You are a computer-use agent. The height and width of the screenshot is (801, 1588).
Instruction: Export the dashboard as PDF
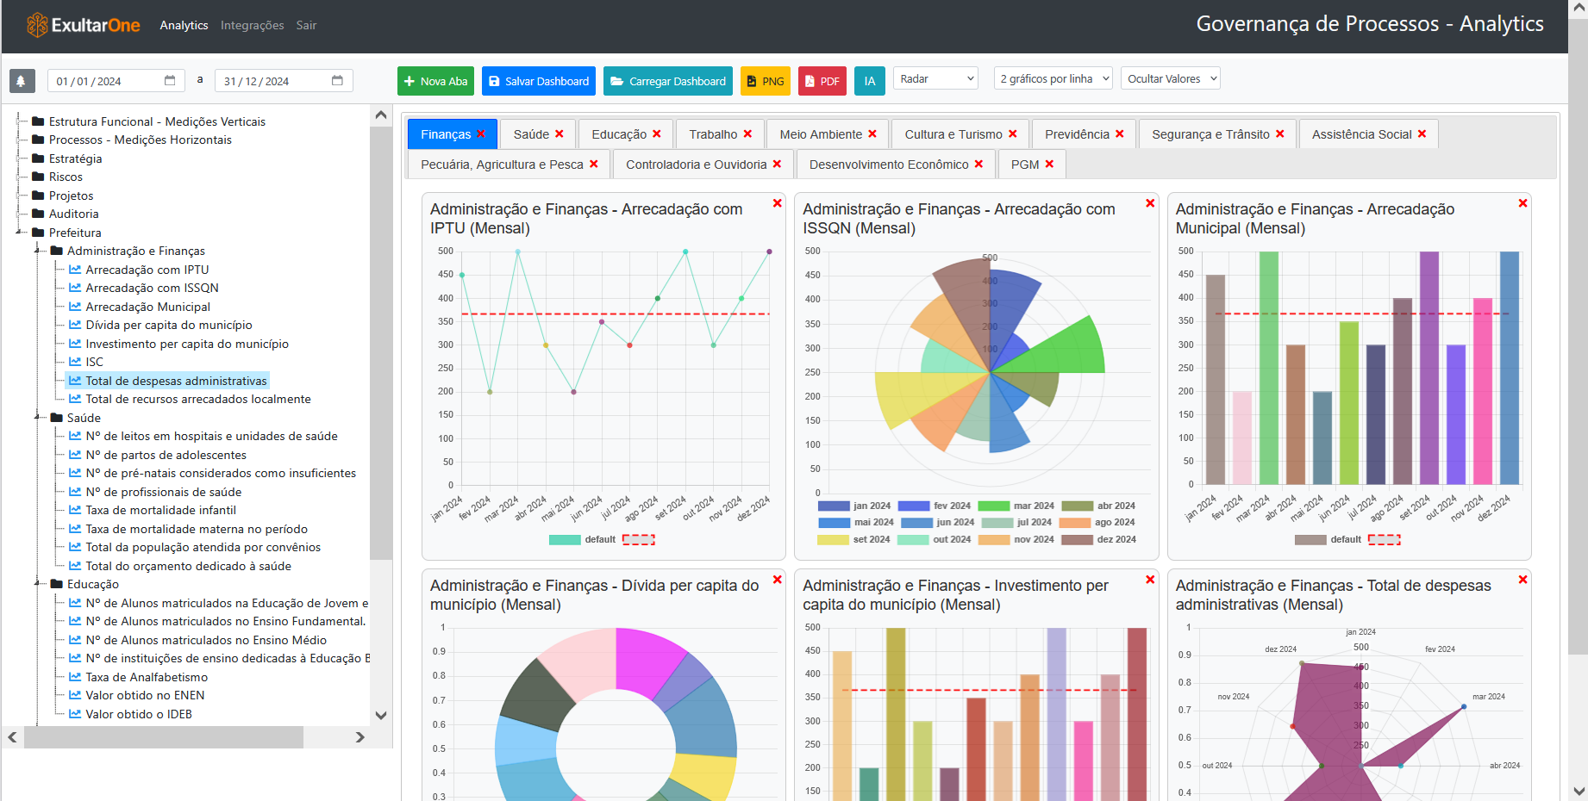click(x=822, y=80)
